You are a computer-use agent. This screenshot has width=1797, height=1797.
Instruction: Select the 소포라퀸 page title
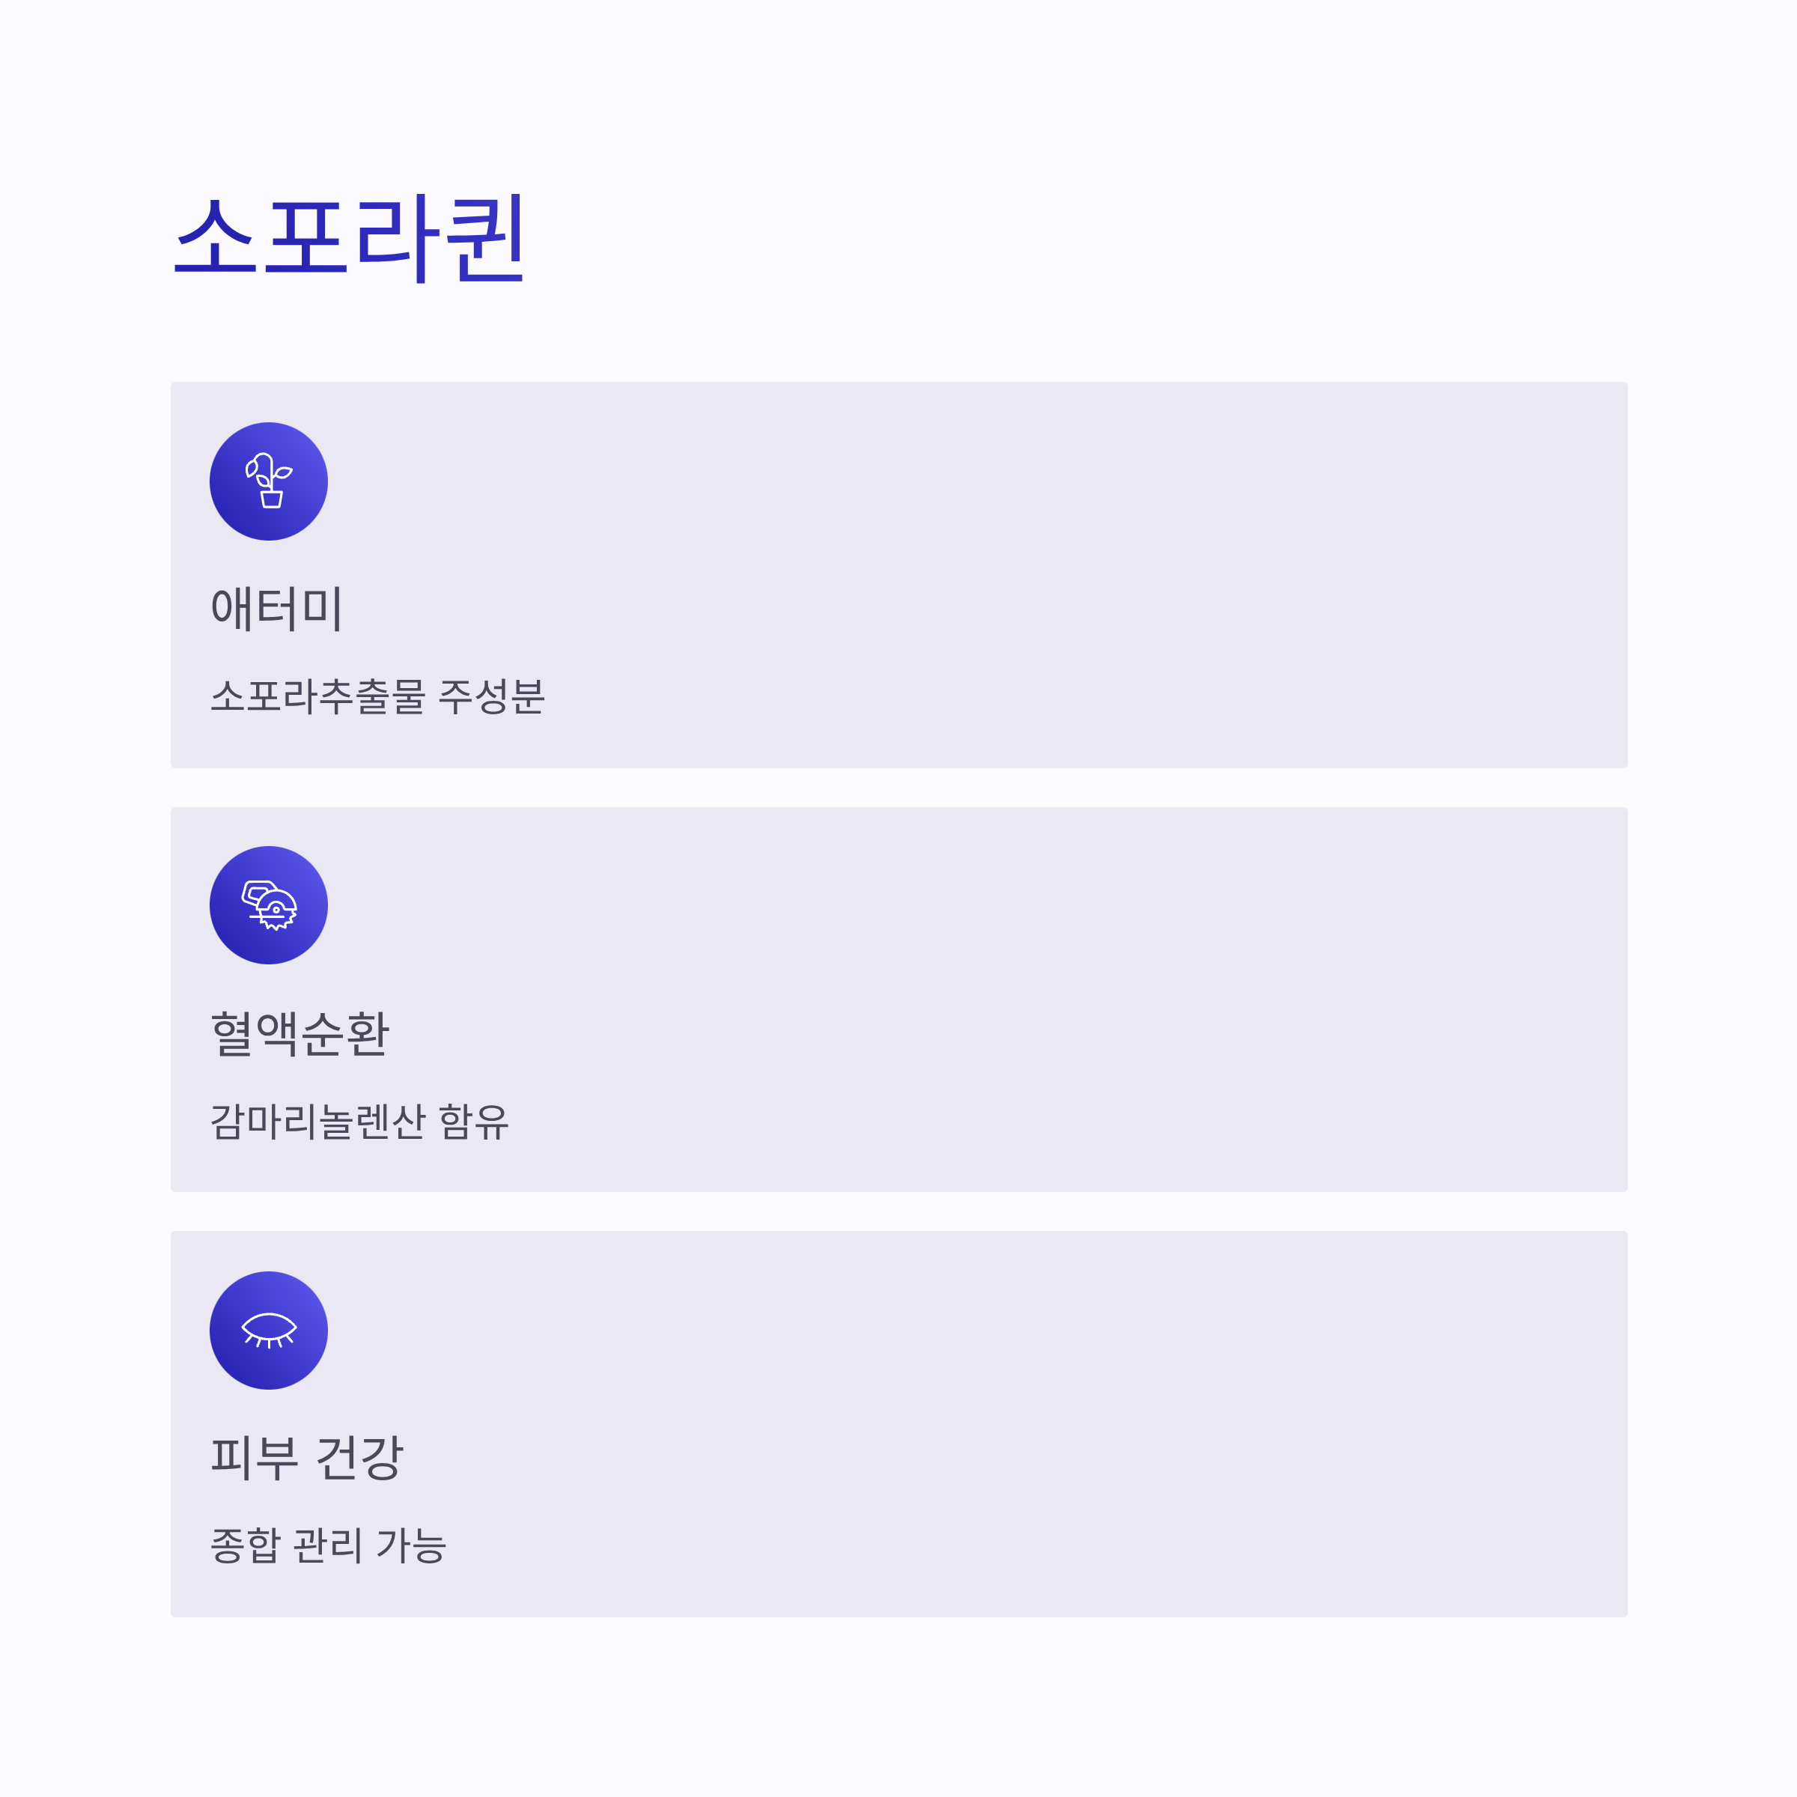[350, 238]
